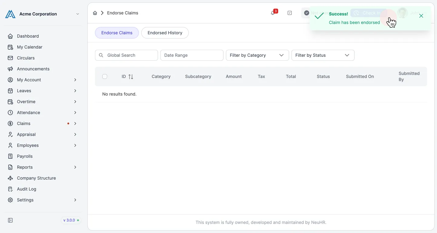Click the Total column header
This screenshot has width=437, height=233.
(x=291, y=76)
